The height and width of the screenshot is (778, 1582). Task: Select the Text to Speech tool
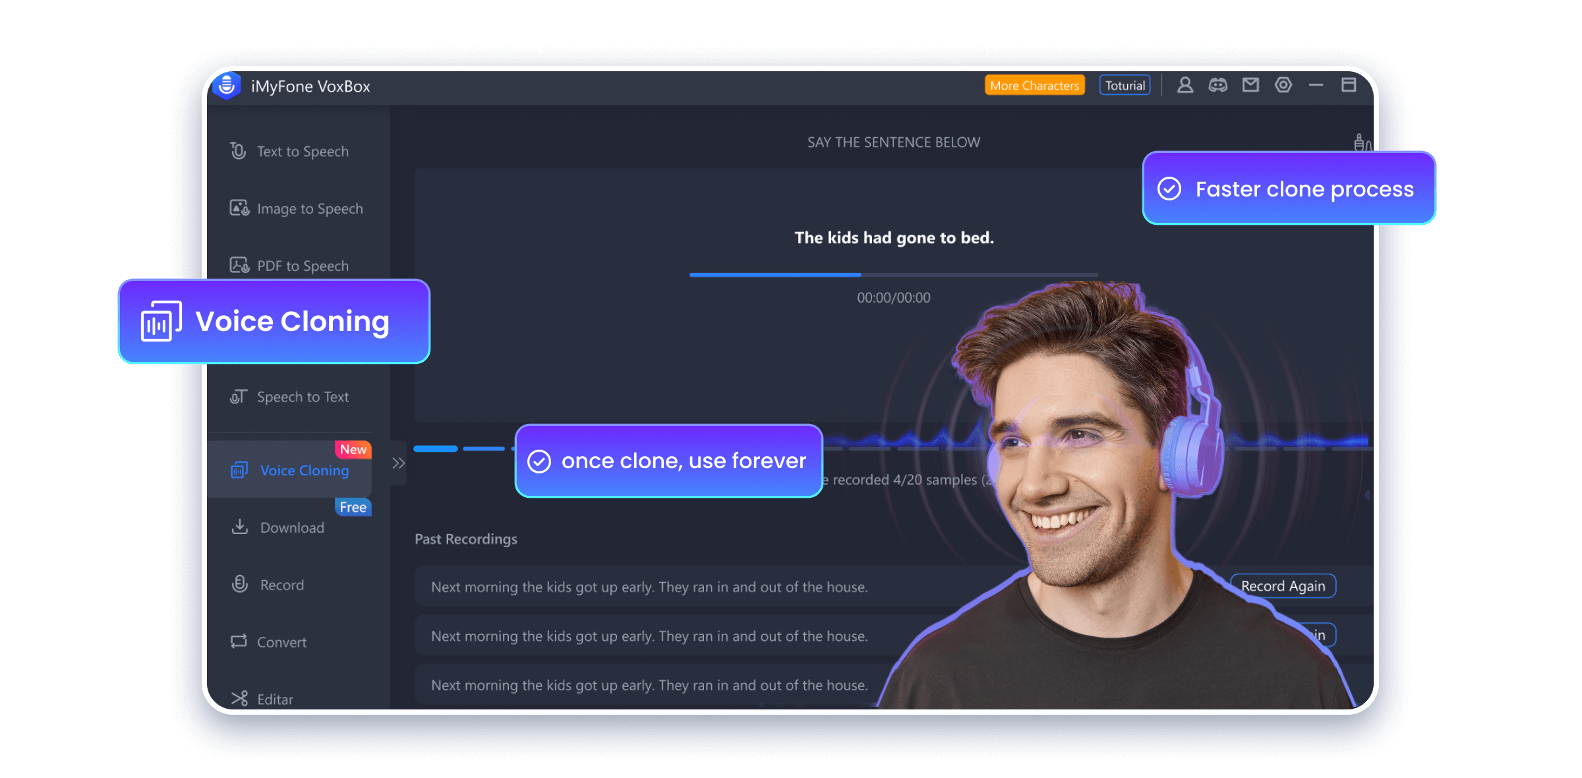click(x=303, y=152)
